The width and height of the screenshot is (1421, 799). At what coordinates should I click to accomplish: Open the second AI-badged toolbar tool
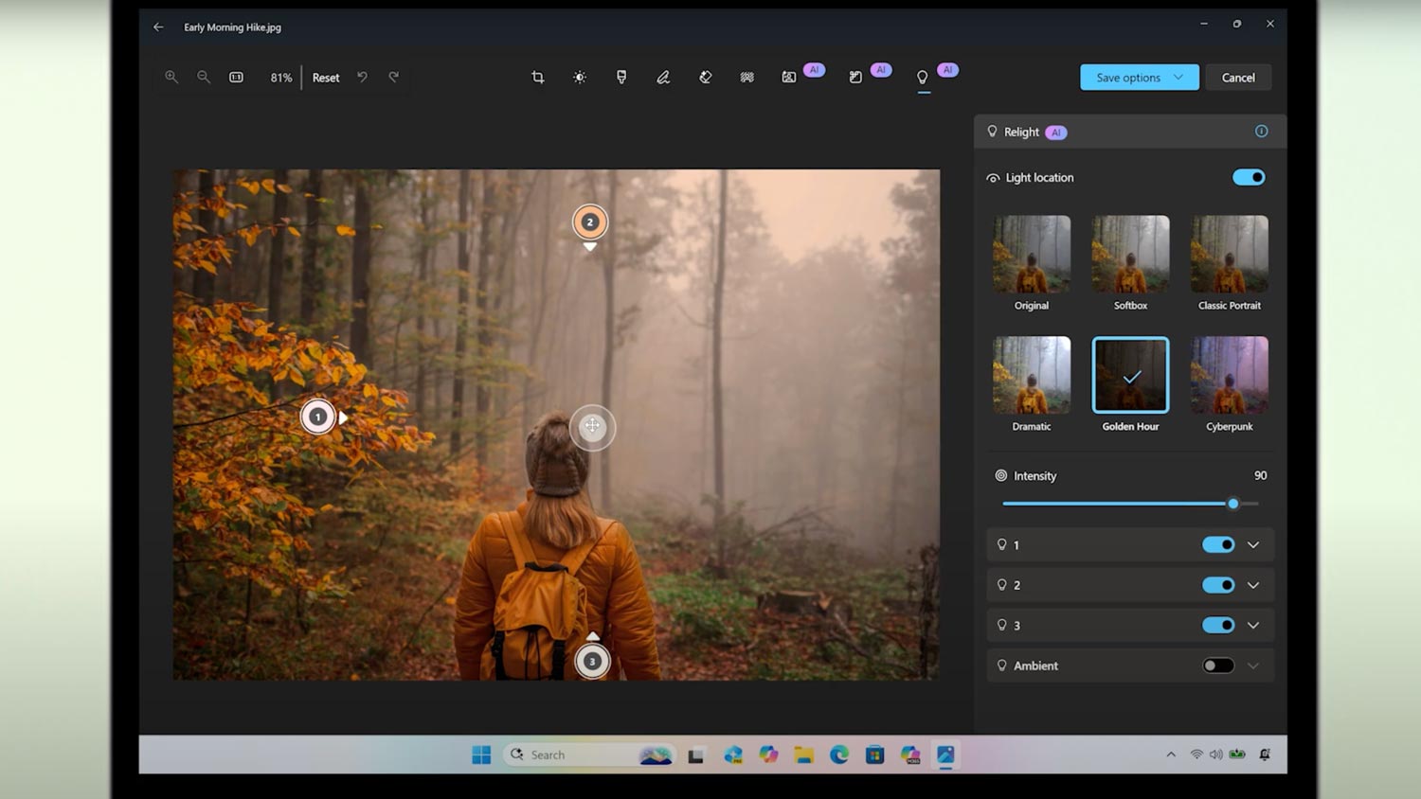855,77
